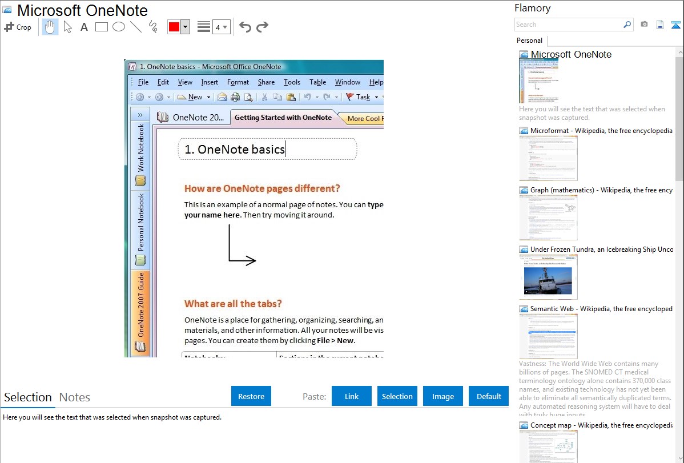The height and width of the screenshot is (463, 684).
Task: Click the Back arrow in OneNote toolbar
Action: pos(140,97)
